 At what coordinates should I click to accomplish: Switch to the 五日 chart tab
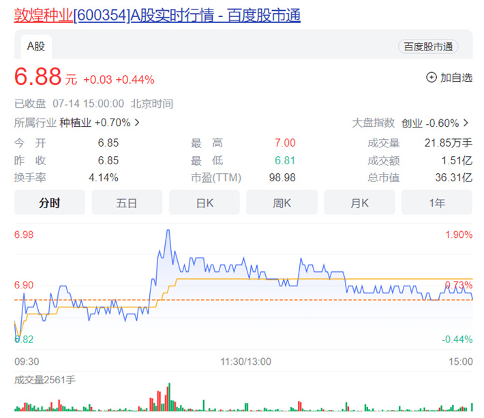[127, 203]
